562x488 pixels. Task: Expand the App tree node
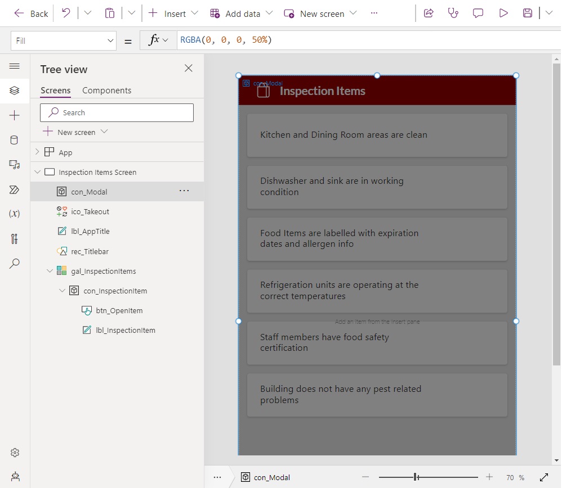(37, 152)
